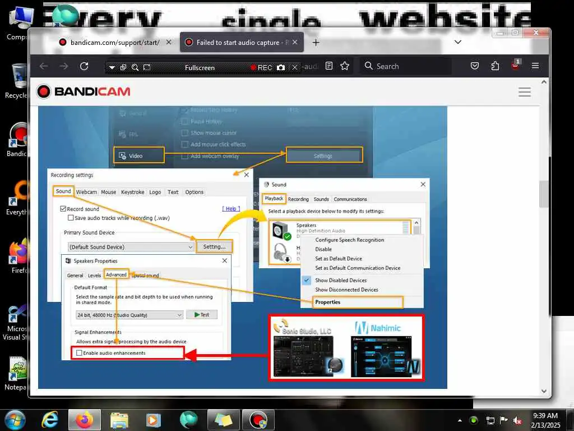
Task: Click the Firefox taskbar button
Action: [x=84, y=420]
